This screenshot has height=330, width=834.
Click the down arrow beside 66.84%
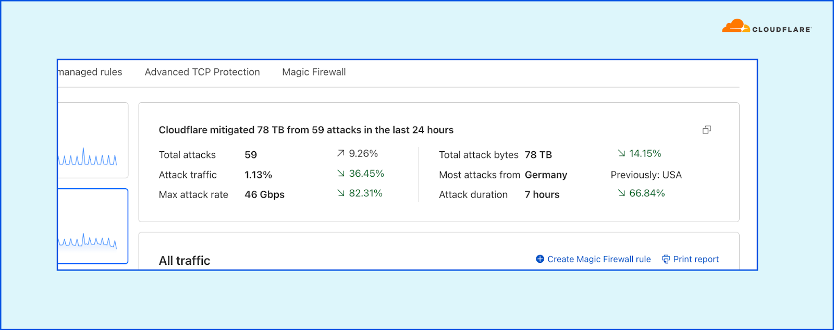point(621,193)
